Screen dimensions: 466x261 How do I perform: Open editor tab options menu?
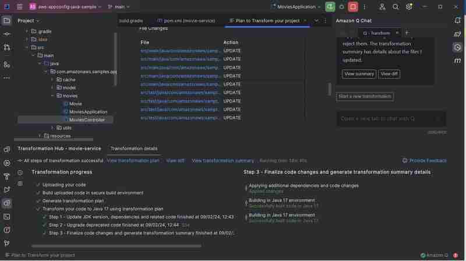[x=325, y=20]
